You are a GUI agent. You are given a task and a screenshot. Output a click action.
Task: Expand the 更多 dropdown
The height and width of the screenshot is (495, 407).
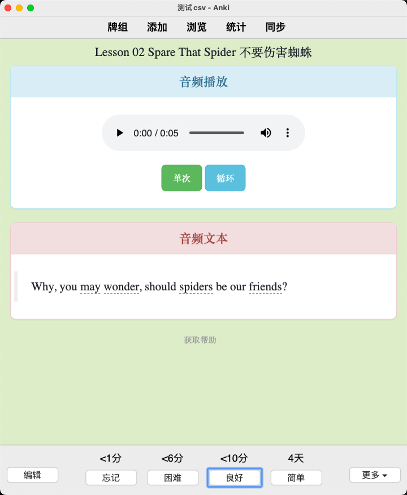click(x=375, y=475)
